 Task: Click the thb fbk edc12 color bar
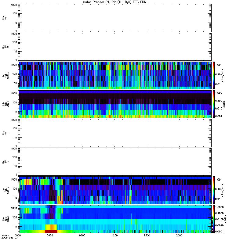214,75
